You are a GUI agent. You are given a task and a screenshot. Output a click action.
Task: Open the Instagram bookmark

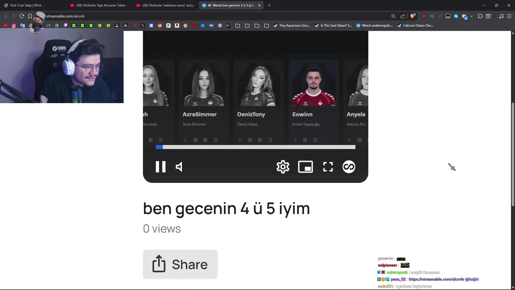point(14,25)
